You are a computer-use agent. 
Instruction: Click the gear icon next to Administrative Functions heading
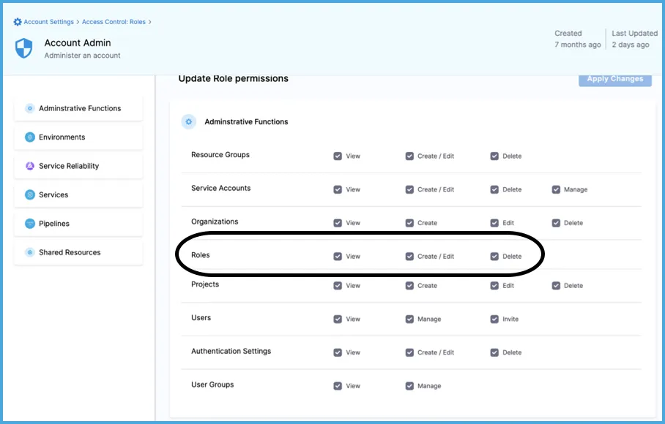[x=188, y=121]
